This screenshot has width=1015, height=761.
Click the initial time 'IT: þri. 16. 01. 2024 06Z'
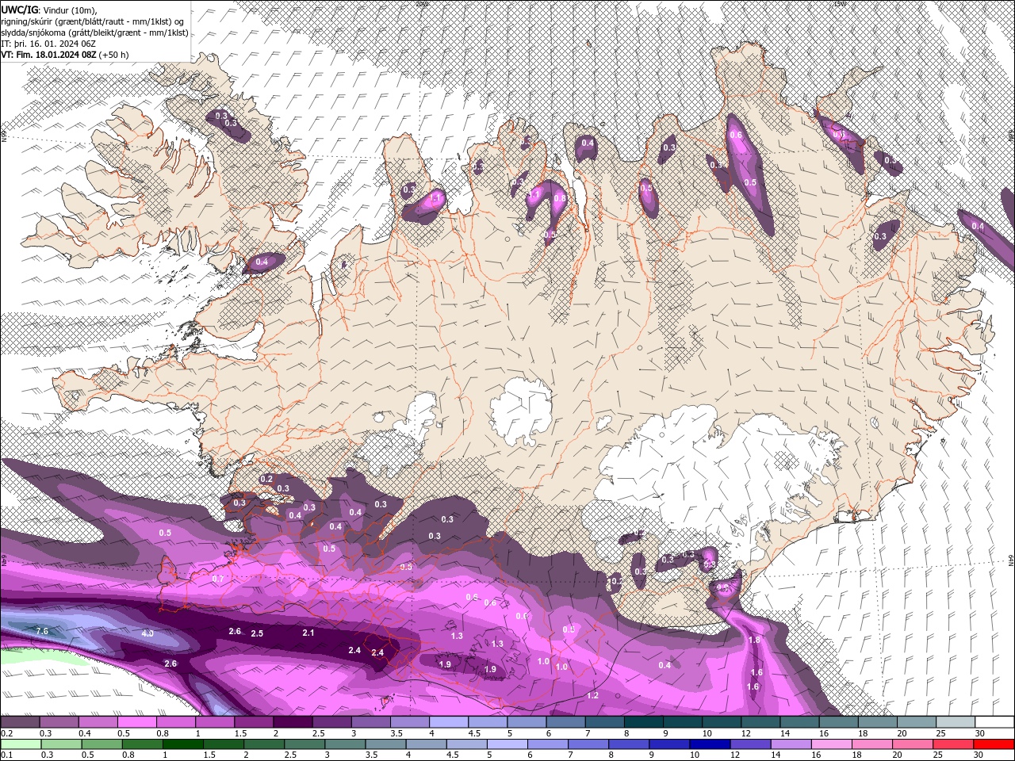point(48,44)
